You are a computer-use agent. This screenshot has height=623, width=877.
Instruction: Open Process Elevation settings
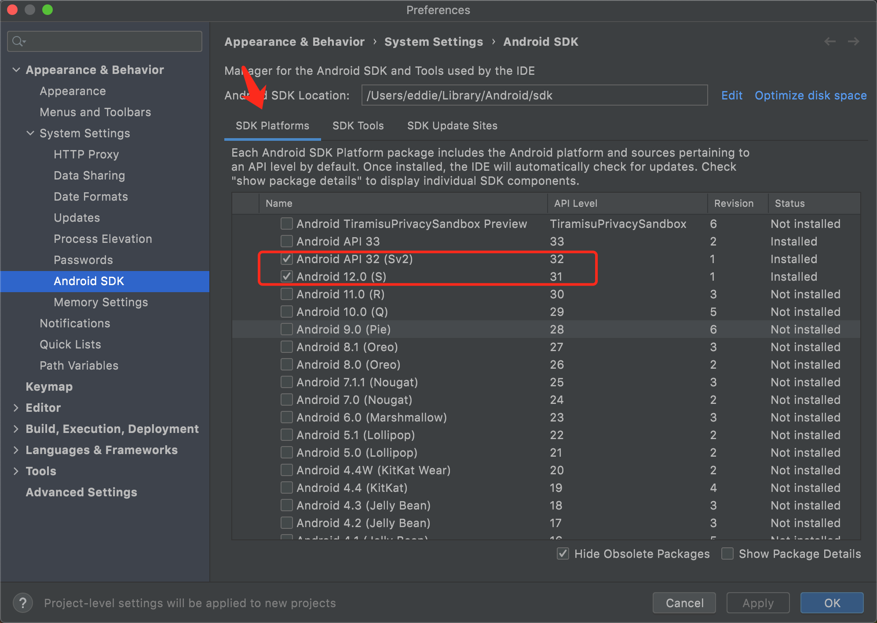pyautogui.click(x=103, y=238)
